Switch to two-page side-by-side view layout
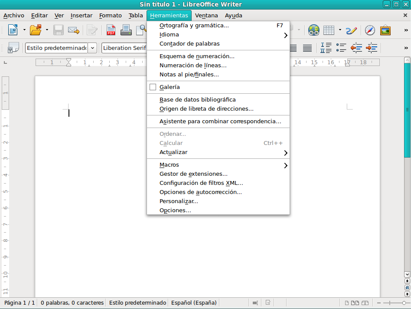This screenshot has height=309, width=411. [x=355, y=303]
